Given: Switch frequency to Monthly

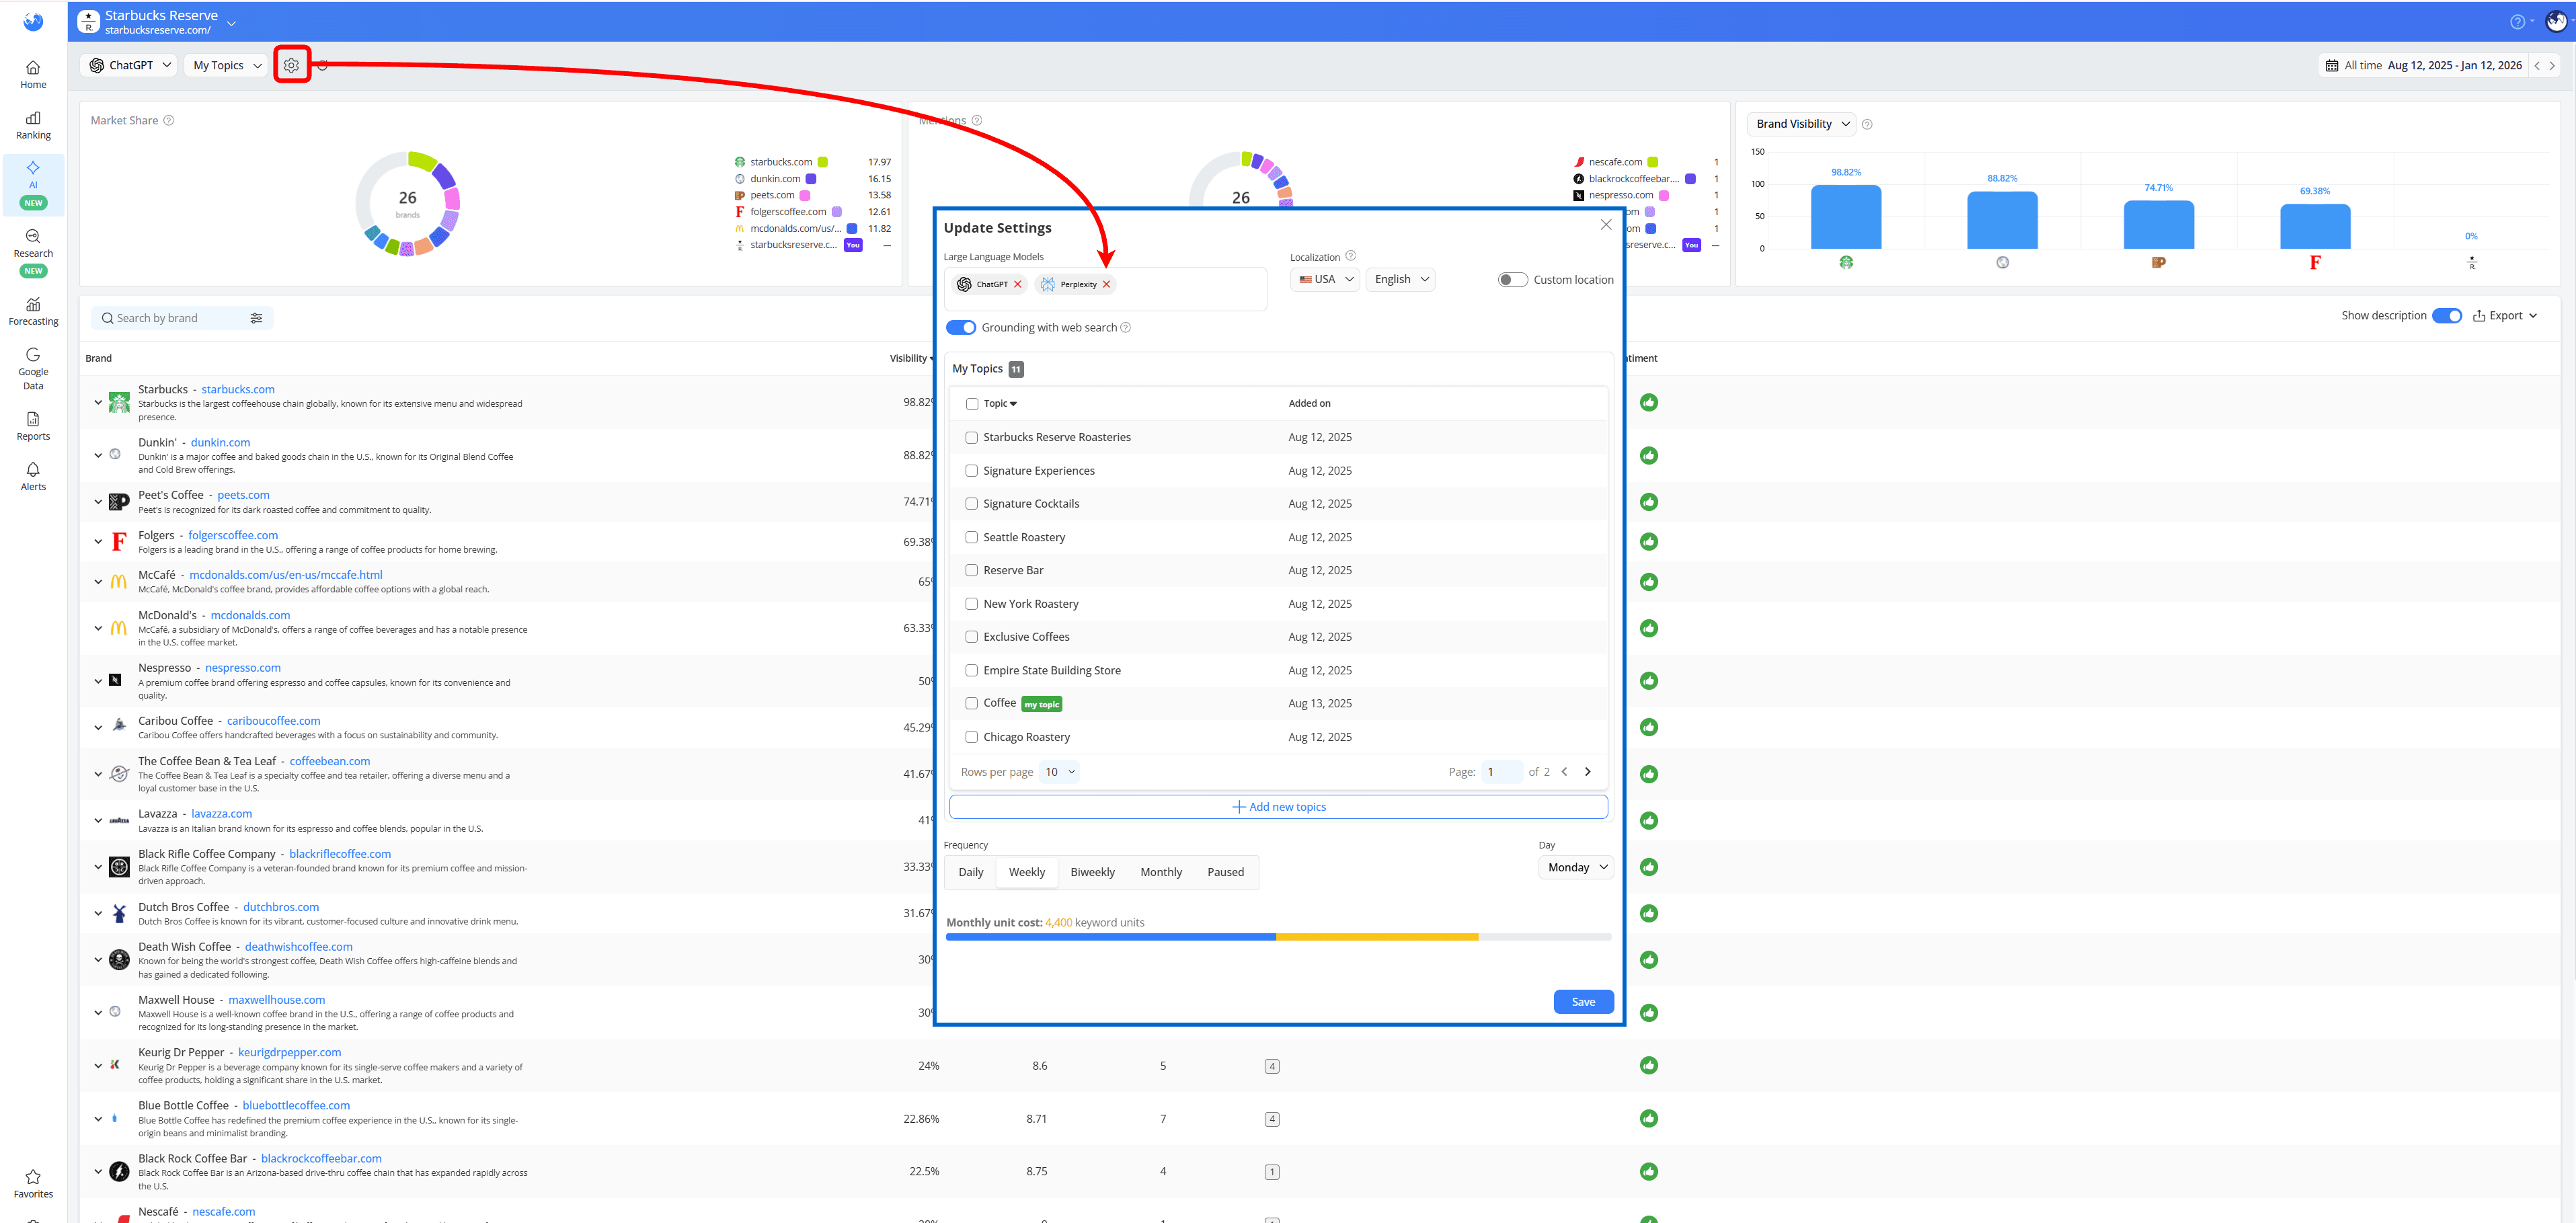Looking at the screenshot, I should click(x=1160, y=872).
